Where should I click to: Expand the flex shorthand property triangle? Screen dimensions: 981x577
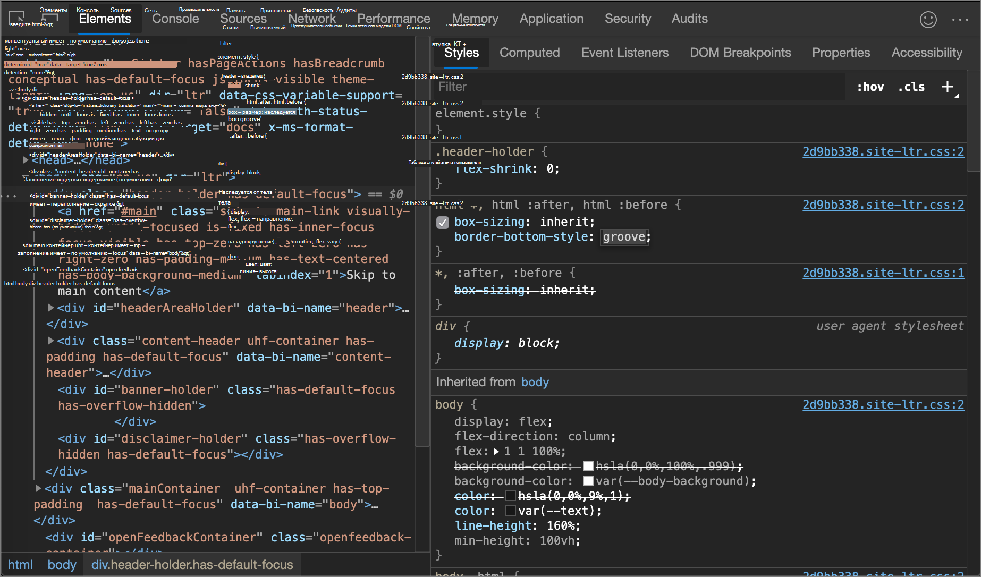coord(496,452)
